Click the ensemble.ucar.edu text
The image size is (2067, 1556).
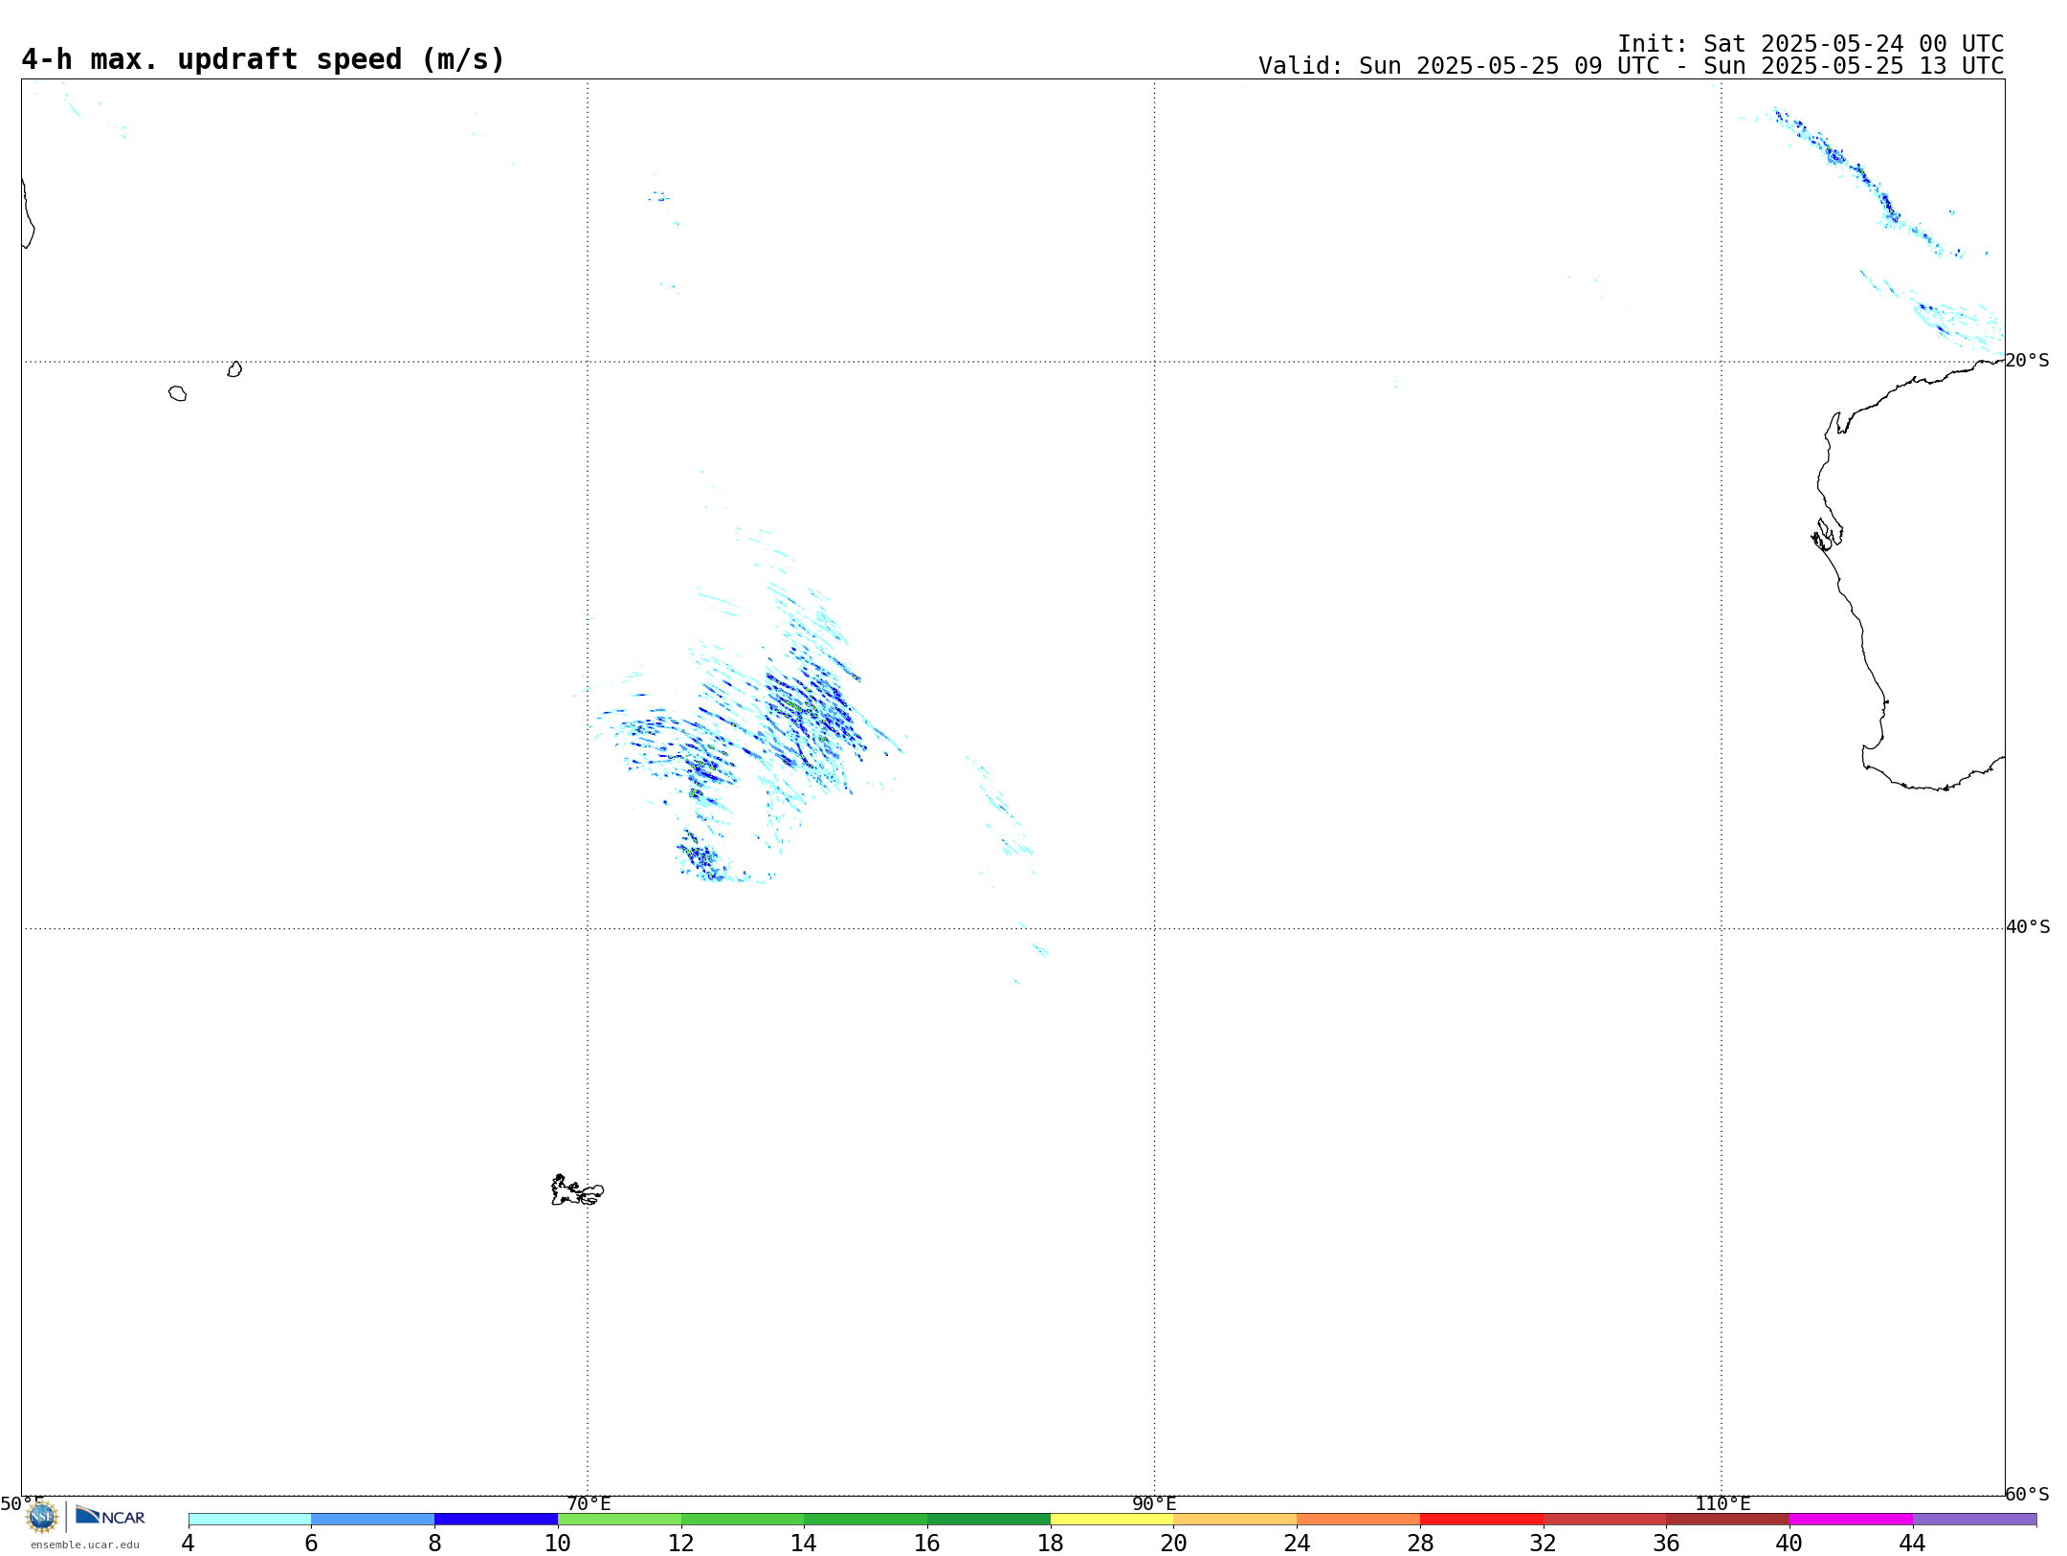[85, 1545]
